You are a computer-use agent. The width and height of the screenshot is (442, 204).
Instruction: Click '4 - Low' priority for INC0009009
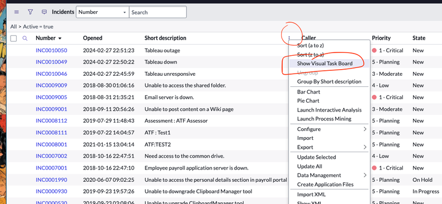coord(381,85)
